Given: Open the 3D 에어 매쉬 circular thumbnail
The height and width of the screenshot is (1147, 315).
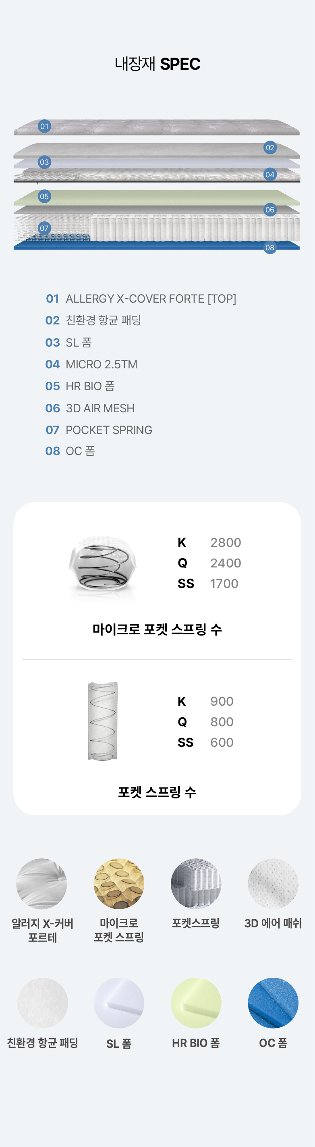Looking at the screenshot, I should 273,884.
